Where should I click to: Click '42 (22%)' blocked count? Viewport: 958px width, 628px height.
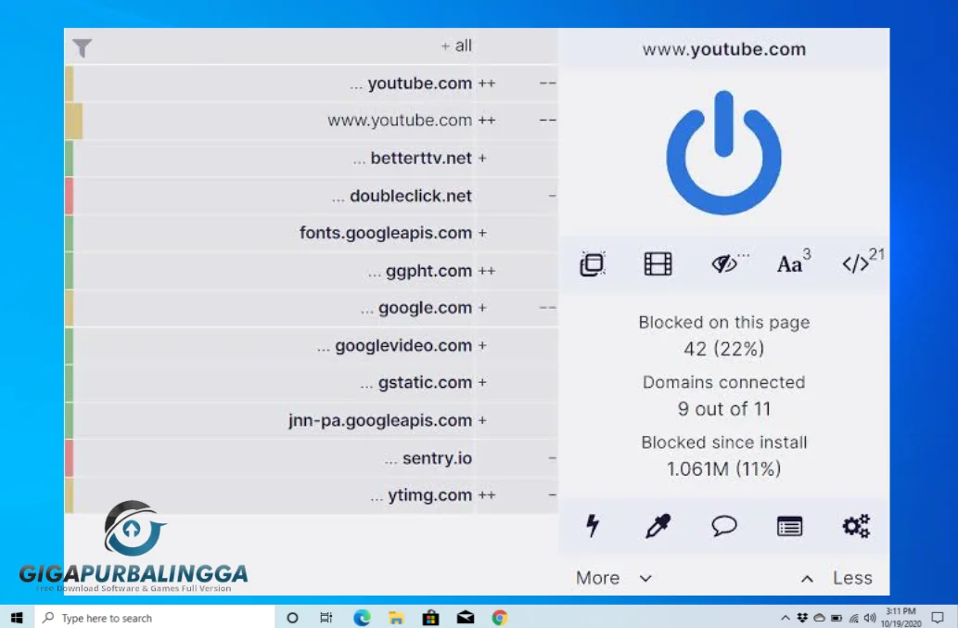(724, 349)
